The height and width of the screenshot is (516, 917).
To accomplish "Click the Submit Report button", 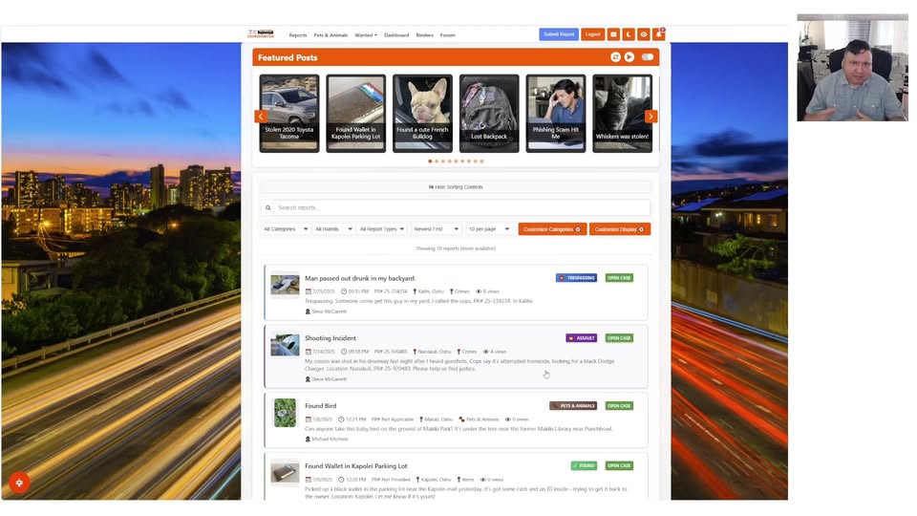I will click(559, 34).
